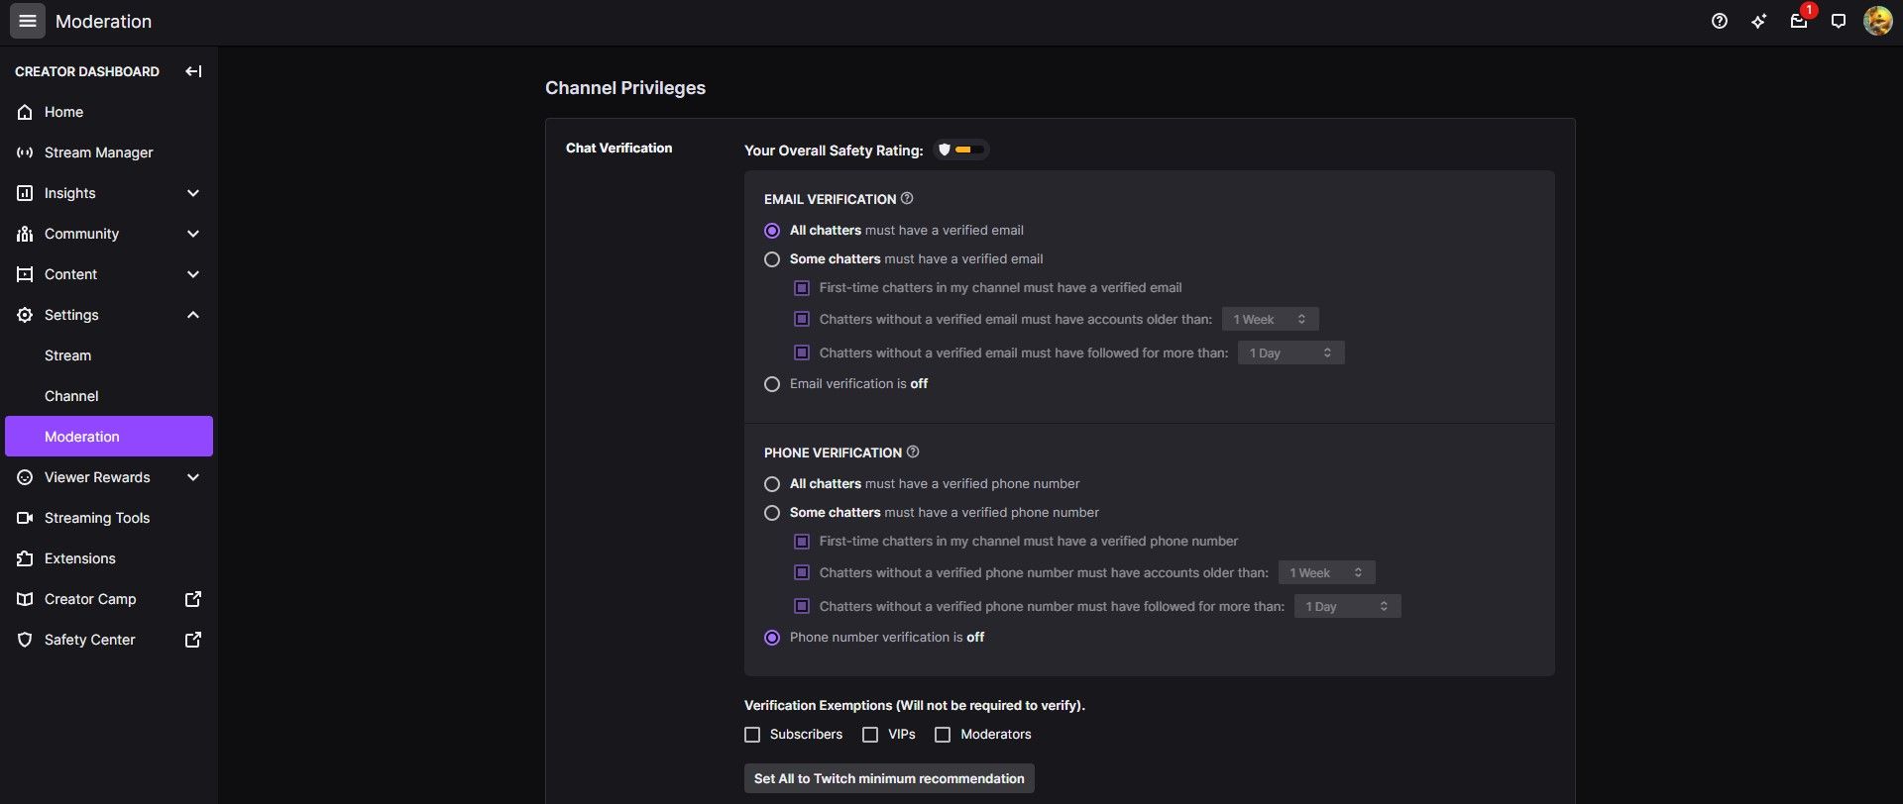Click the Stream Manager broadcast icon
Viewport: 1903px width, 804px height.
25,152
